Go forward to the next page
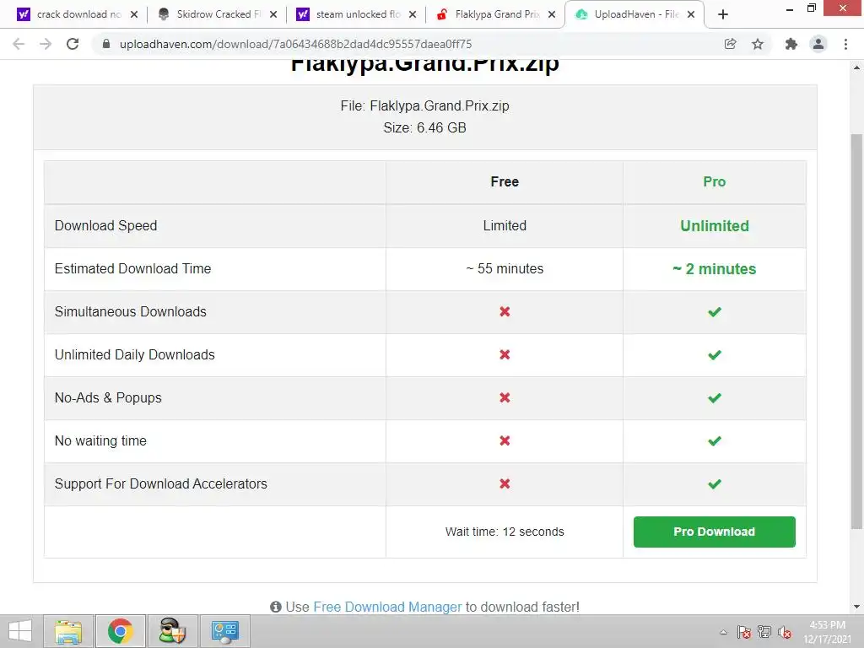864x648 pixels. click(x=46, y=44)
